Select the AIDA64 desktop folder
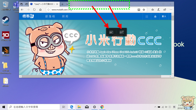The width and height of the screenshot is (196, 110). (6, 82)
